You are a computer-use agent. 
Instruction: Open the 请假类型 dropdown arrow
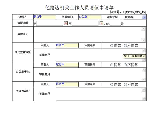144,17
